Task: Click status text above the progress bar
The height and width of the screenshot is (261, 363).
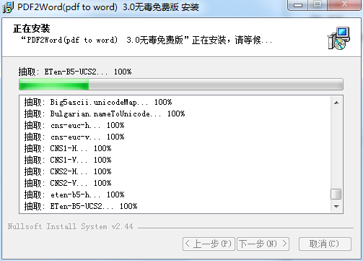Action: pyautogui.click(x=75, y=72)
